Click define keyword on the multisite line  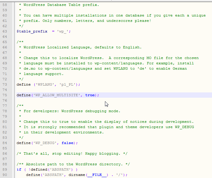coord(24,95)
